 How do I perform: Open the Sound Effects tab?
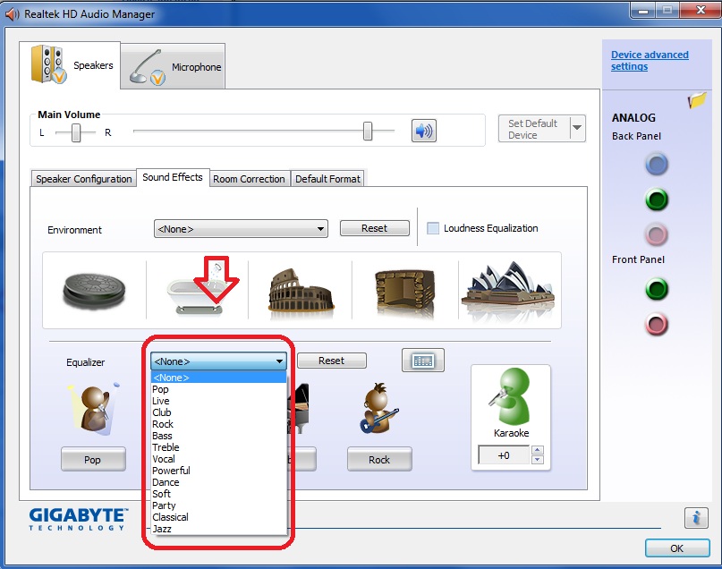coord(173,177)
